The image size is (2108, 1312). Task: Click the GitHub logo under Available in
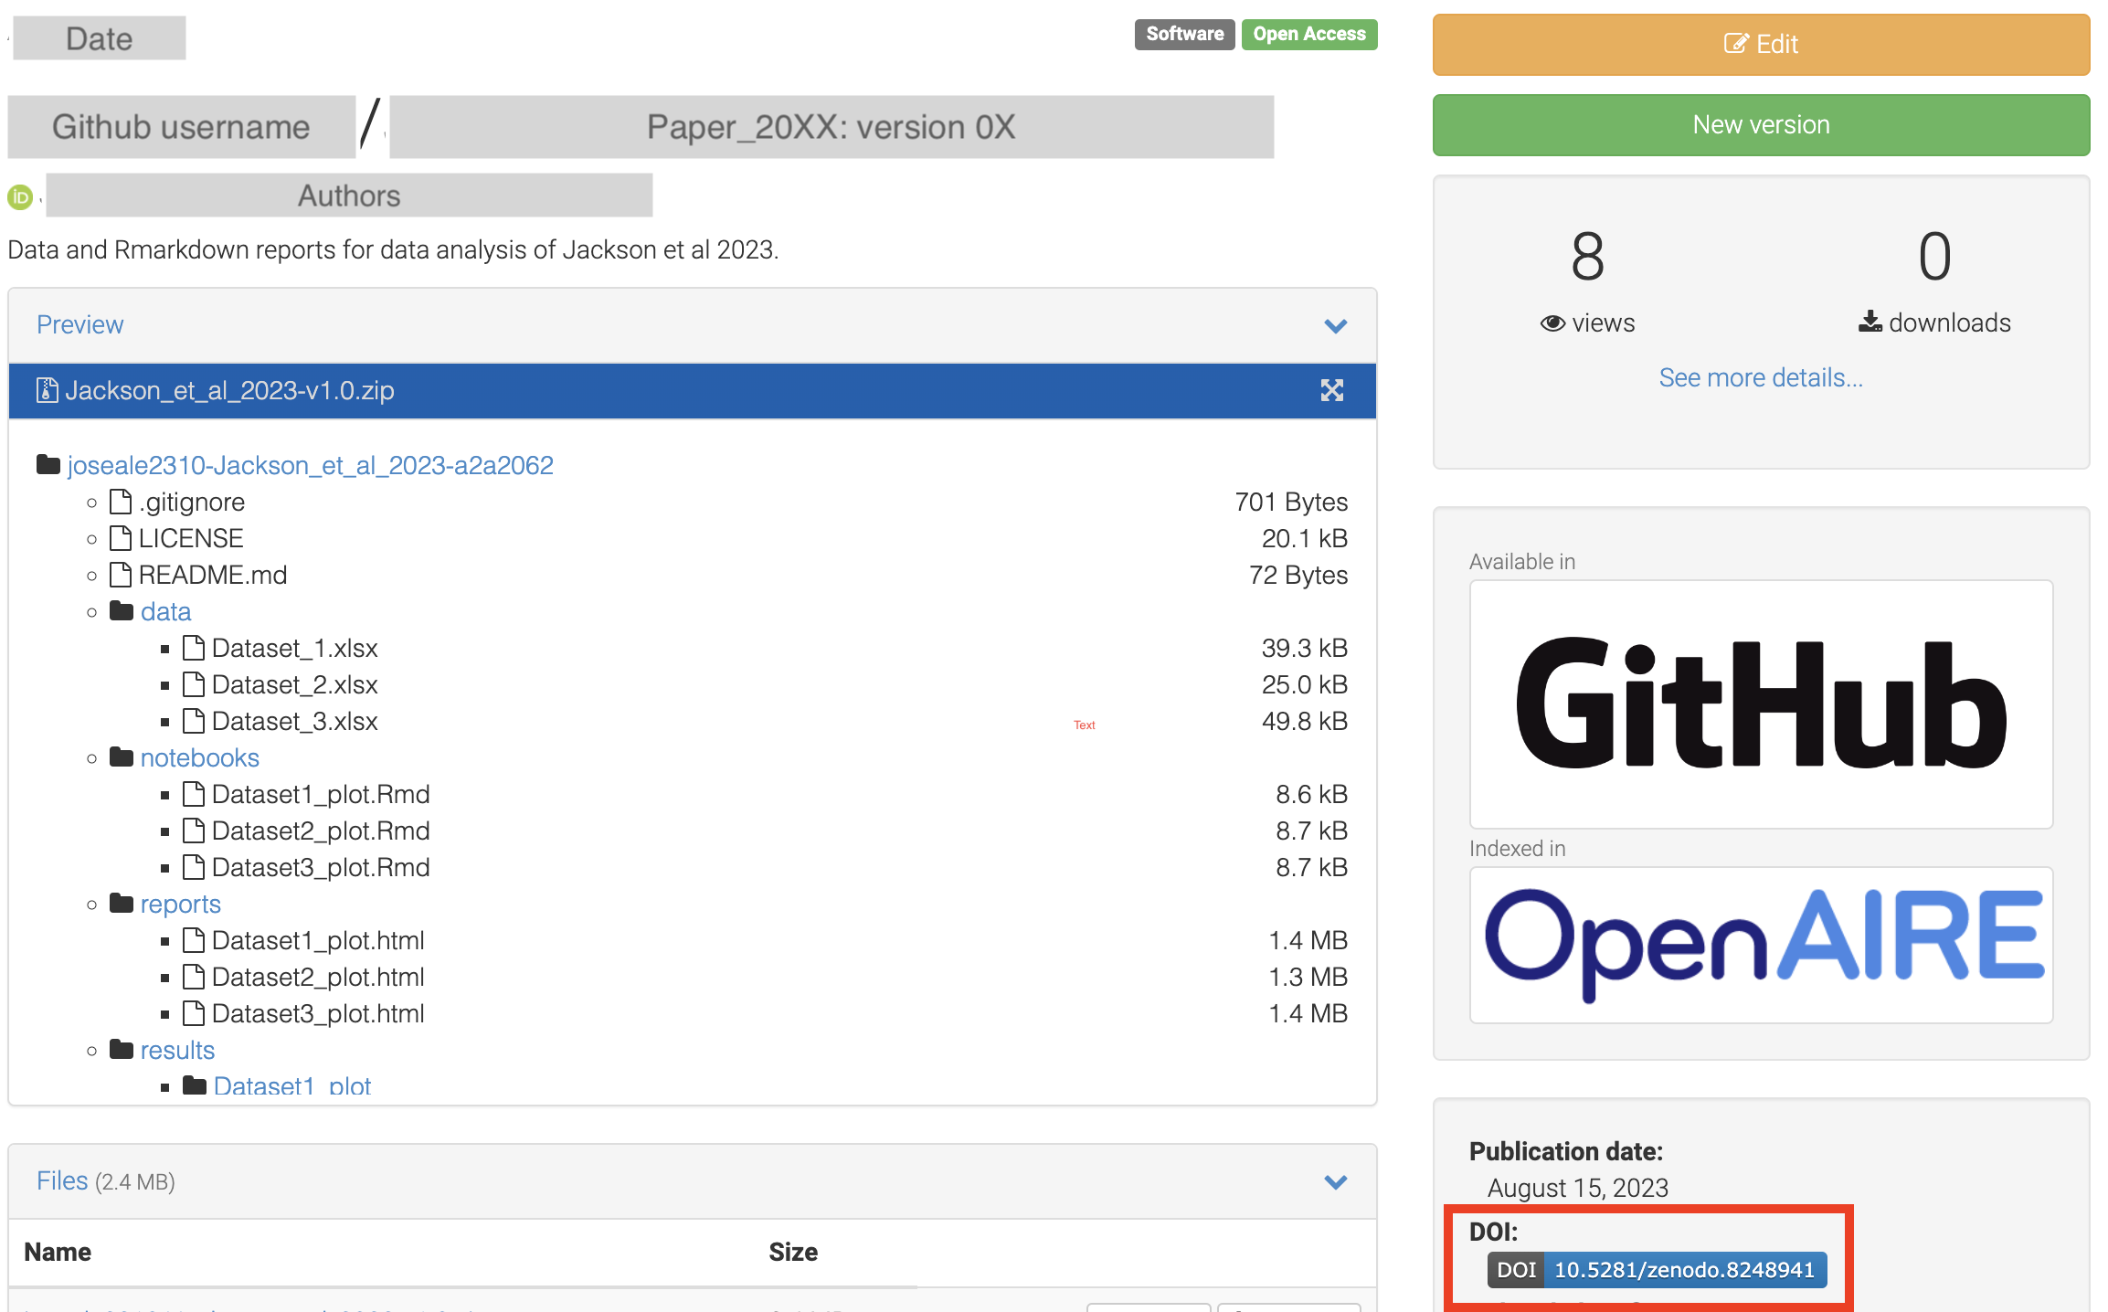pos(1760,704)
